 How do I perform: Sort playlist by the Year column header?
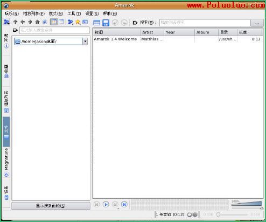coord(179,32)
